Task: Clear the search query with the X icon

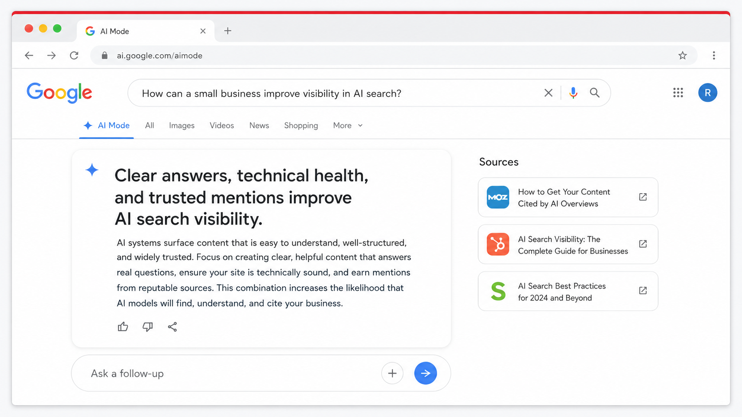Action: click(549, 93)
